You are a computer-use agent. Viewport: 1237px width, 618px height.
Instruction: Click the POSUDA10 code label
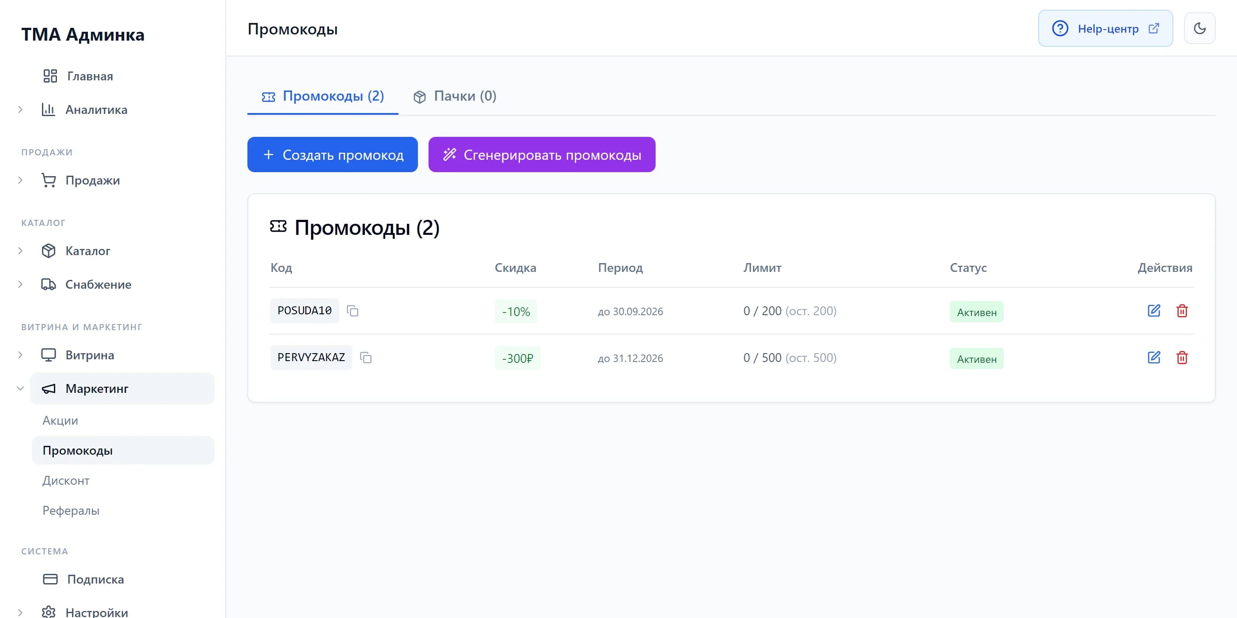(304, 311)
